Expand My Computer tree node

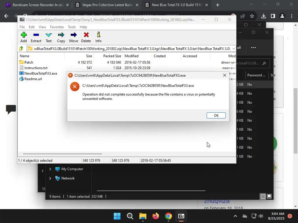click(50, 169)
